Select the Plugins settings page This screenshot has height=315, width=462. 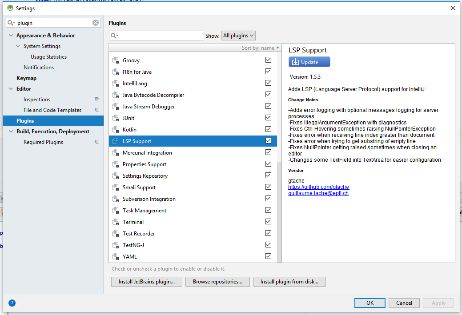tap(53, 121)
